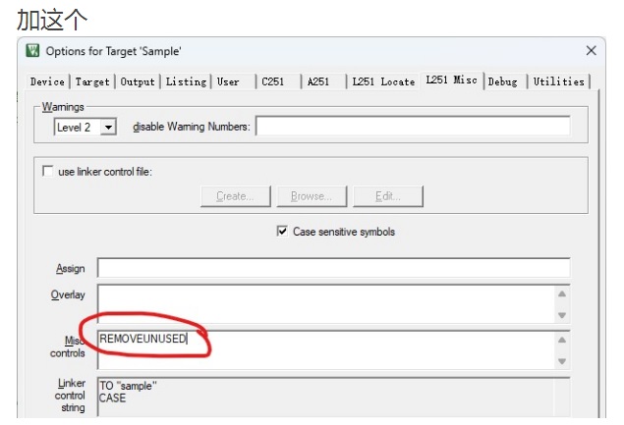Click Overlay box scroll down arrow

pos(562,315)
